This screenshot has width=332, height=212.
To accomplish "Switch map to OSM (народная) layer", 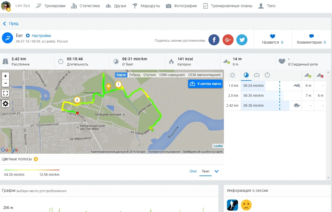I will 172,75.
